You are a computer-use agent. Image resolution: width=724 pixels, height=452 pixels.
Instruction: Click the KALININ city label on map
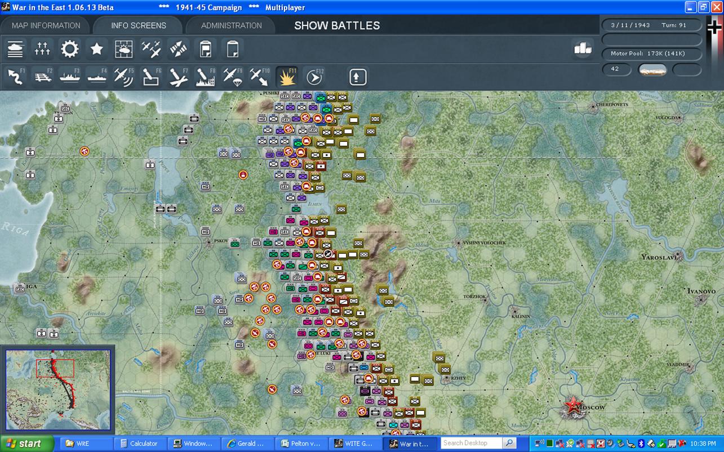tap(521, 316)
